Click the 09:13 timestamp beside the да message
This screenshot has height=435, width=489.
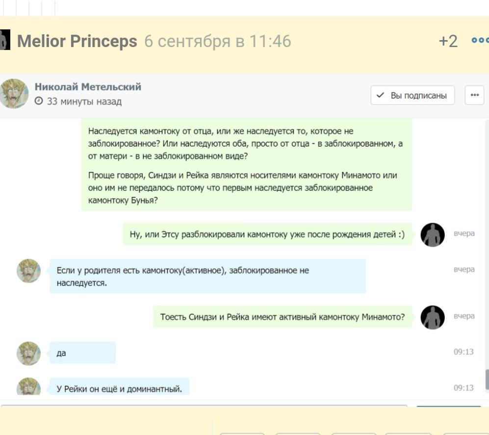click(463, 352)
